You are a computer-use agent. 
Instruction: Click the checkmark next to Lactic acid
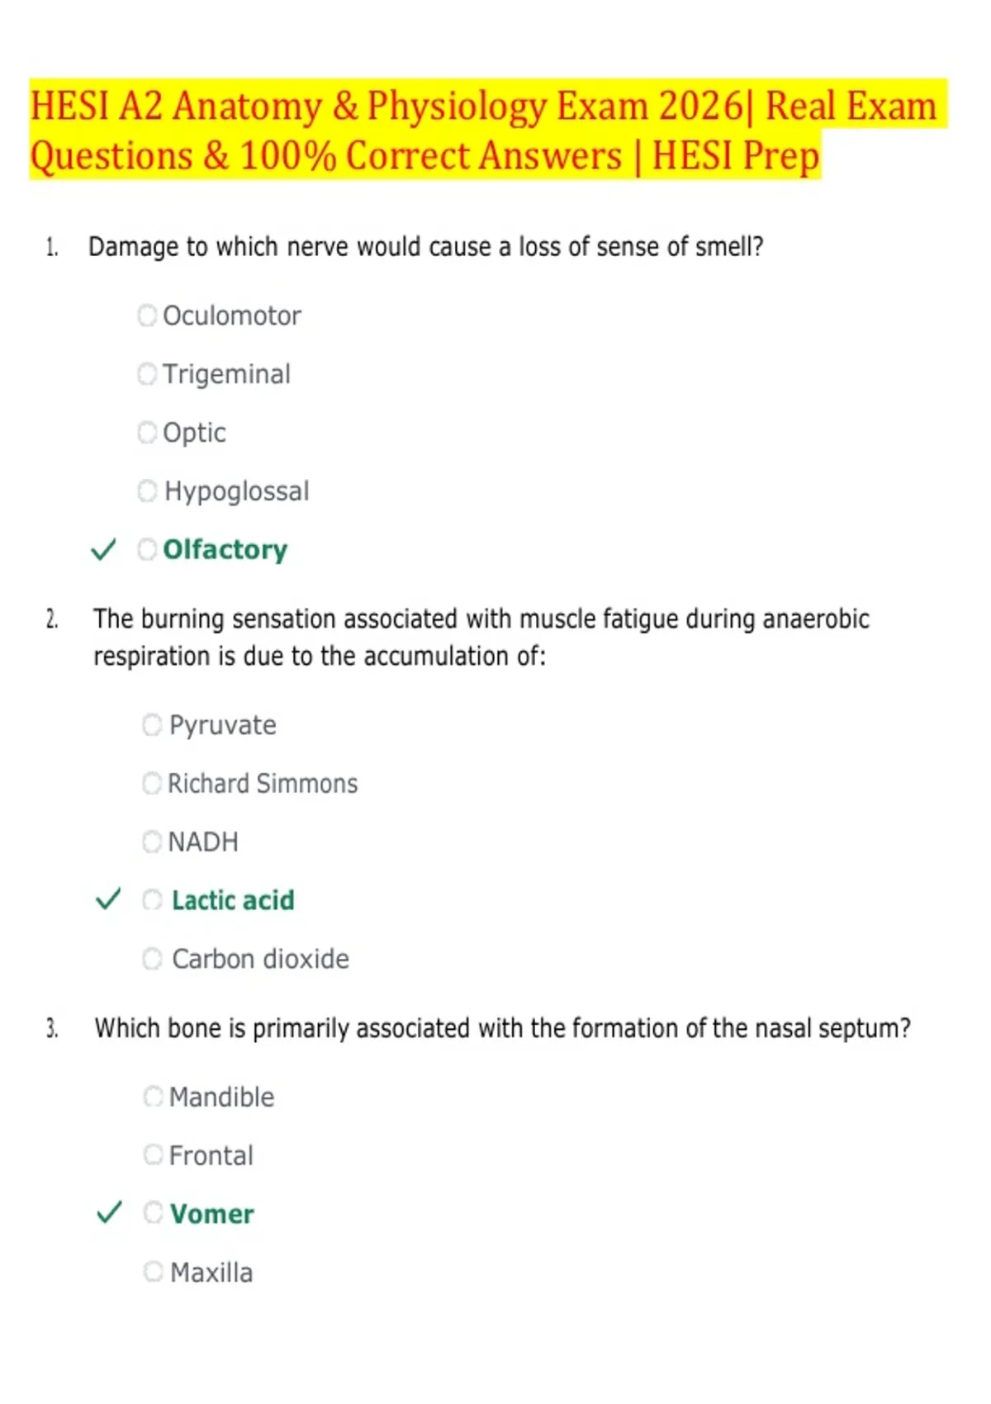click(108, 899)
